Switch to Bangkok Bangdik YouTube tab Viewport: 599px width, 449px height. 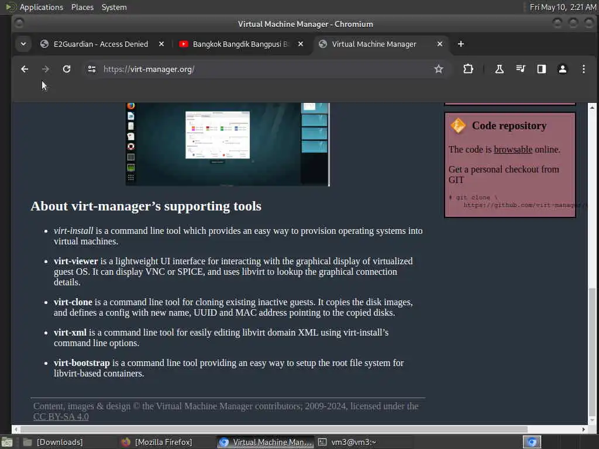point(240,44)
